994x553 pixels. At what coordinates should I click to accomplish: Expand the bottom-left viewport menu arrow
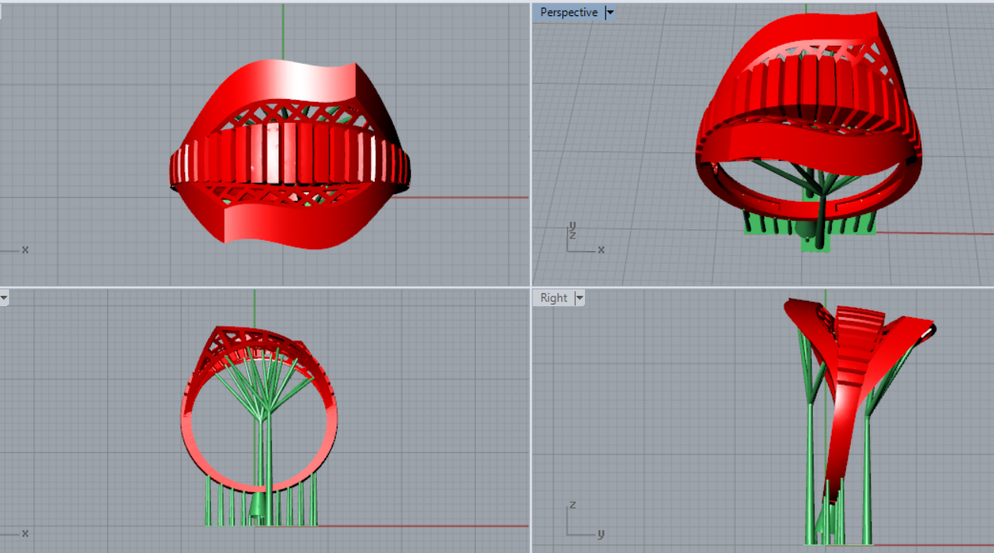[x=4, y=298]
